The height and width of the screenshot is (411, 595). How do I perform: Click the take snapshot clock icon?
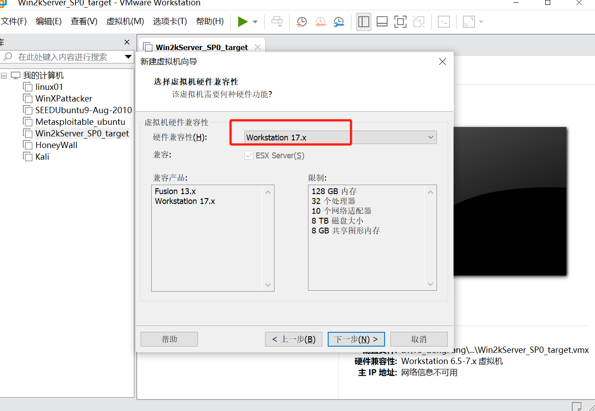302,21
